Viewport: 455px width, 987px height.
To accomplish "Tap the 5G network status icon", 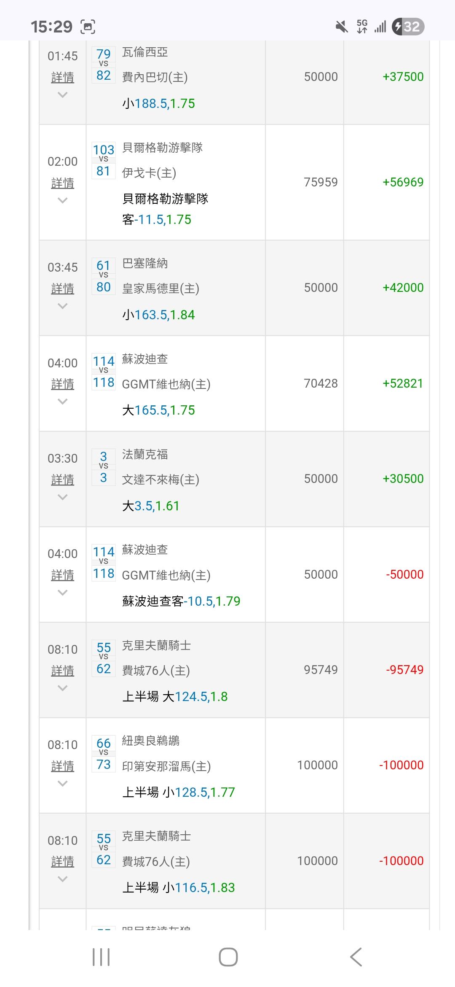I will [362, 26].
